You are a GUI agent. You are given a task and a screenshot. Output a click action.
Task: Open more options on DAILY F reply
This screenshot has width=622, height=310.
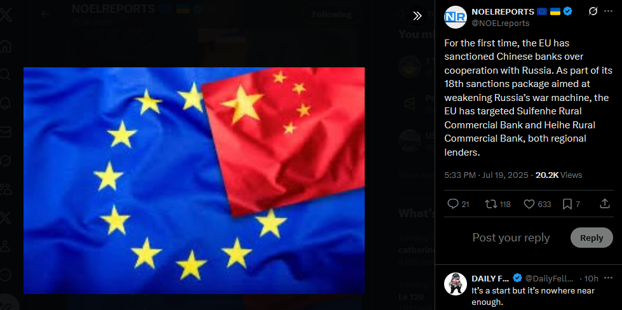pos(608,278)
